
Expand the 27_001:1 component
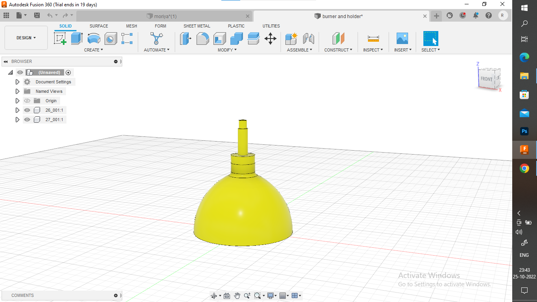click(x=17, y=120)
